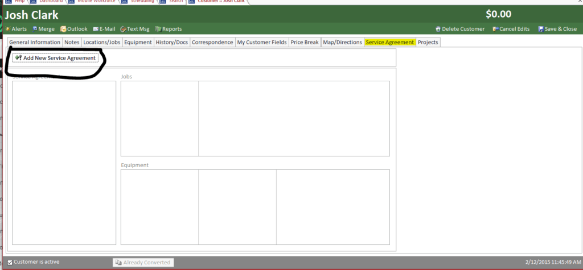Open the Notes tab

pyautogui.click(x=72, y=42)
